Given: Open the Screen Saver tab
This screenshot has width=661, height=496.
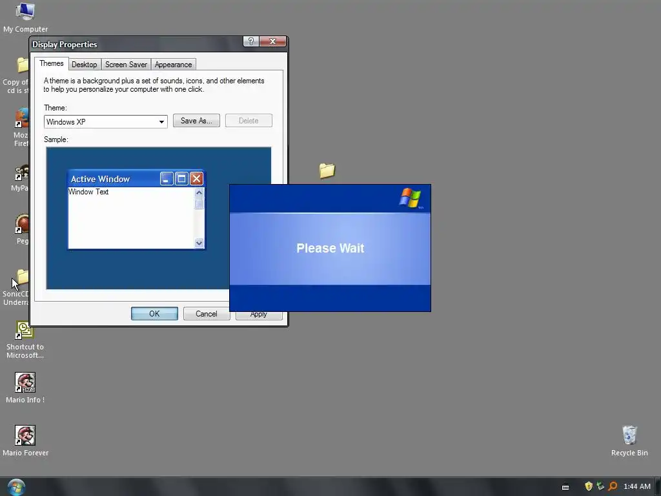Looking at the screenshot, I should [x=126, y=65].
